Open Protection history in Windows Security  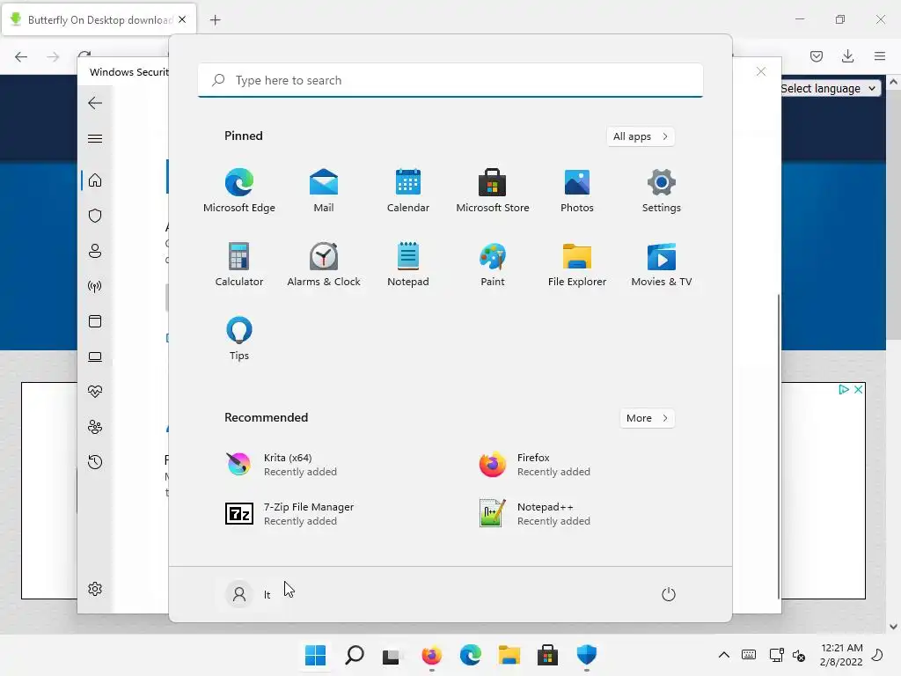tap(95, 462)
